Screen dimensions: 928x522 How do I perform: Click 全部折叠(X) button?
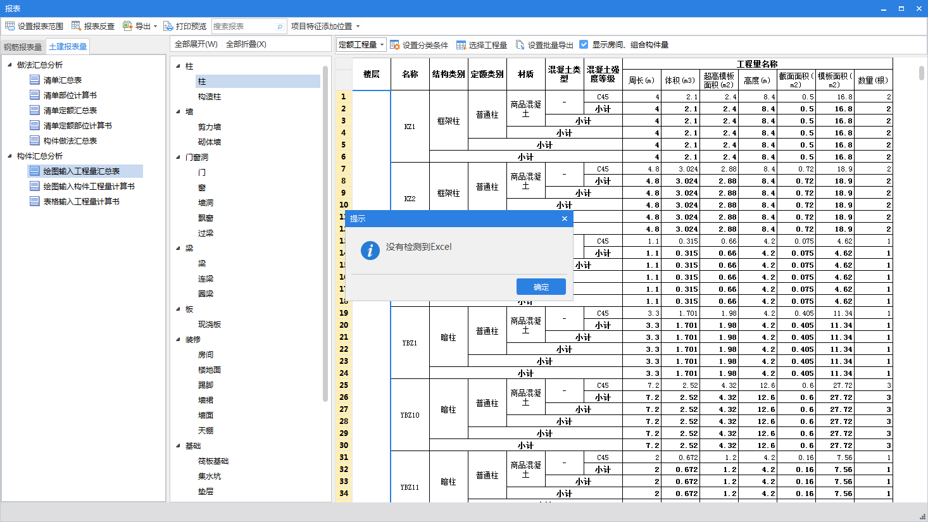pos(246,44)
